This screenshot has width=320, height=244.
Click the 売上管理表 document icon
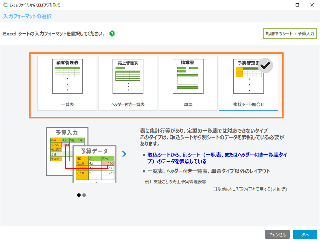pyautogui.click(x=128, y=76)
